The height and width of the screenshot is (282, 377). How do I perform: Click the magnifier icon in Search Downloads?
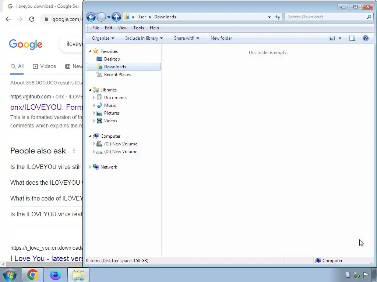click(x=369, y=17)
